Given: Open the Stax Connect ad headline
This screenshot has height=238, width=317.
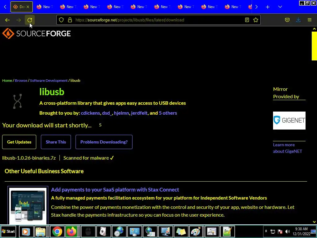Looking at the screenshot, I should click(115, 190).
